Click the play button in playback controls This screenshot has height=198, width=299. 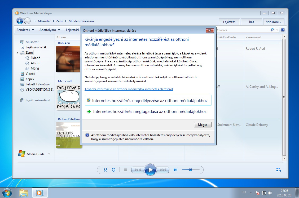pos(150,170)
